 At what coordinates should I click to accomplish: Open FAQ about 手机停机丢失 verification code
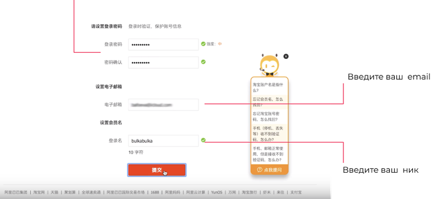[270, 134]
